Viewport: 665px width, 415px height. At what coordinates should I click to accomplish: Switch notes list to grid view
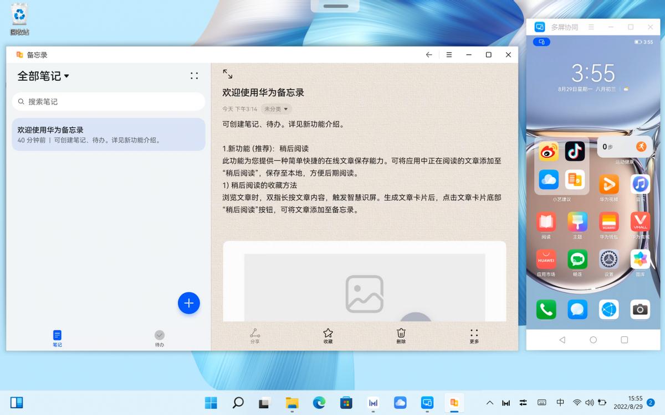[194, 76]
